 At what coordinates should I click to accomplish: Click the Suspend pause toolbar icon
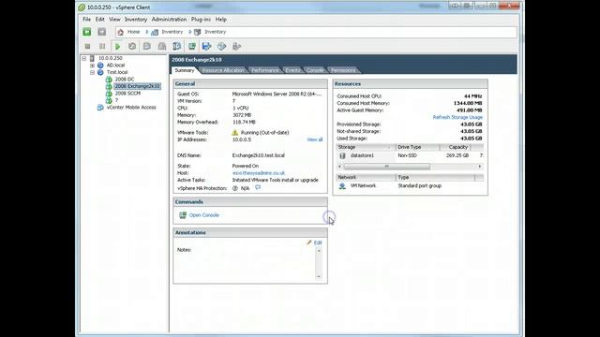pyautogui.click(x=102, y=46)
